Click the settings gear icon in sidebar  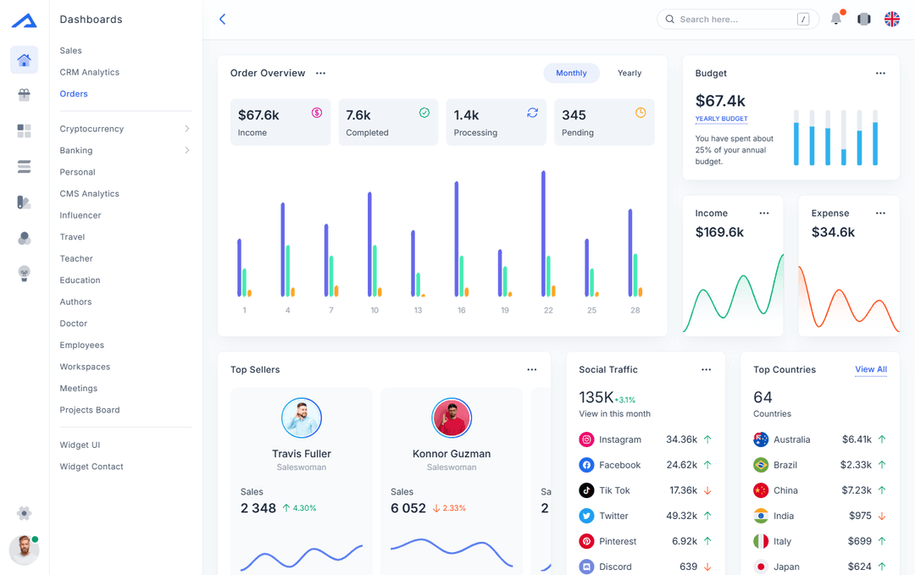[24, 513]
